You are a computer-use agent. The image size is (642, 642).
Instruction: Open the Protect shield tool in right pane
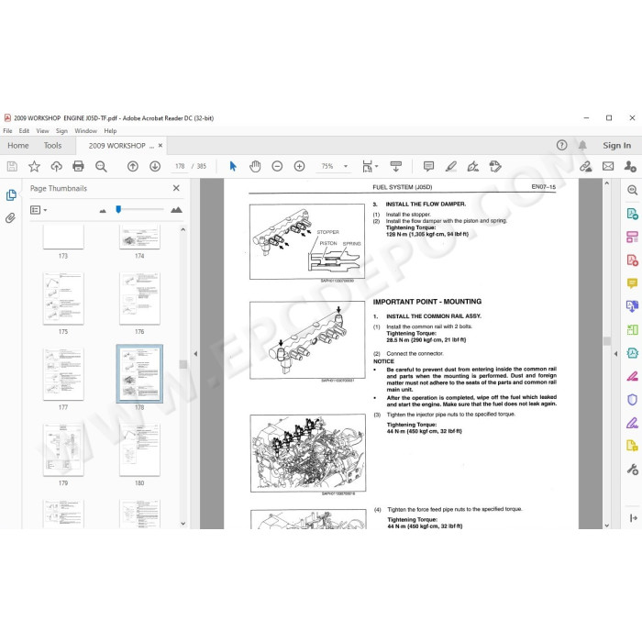pos(632,399)
